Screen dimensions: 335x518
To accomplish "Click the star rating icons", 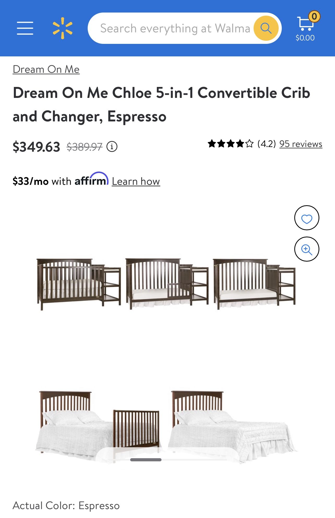I will (x=230, y=144).
